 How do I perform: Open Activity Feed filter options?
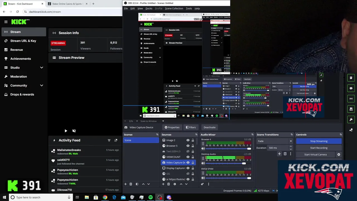pos(109,140)
